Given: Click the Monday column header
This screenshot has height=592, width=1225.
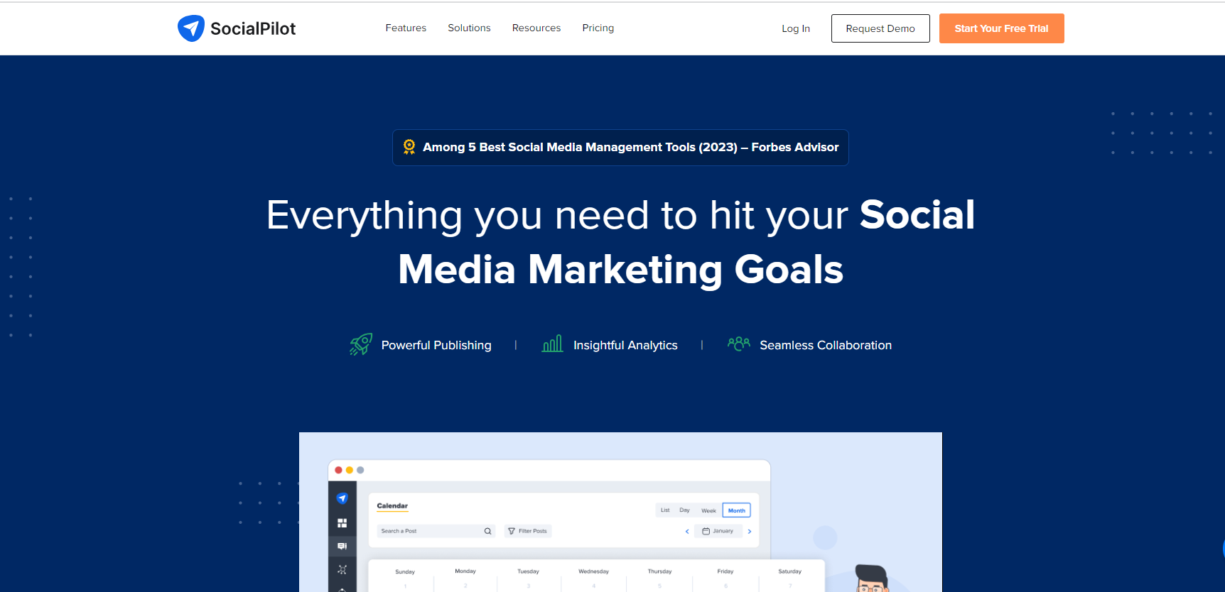Looking at the screenshot, I should [465, 571].
